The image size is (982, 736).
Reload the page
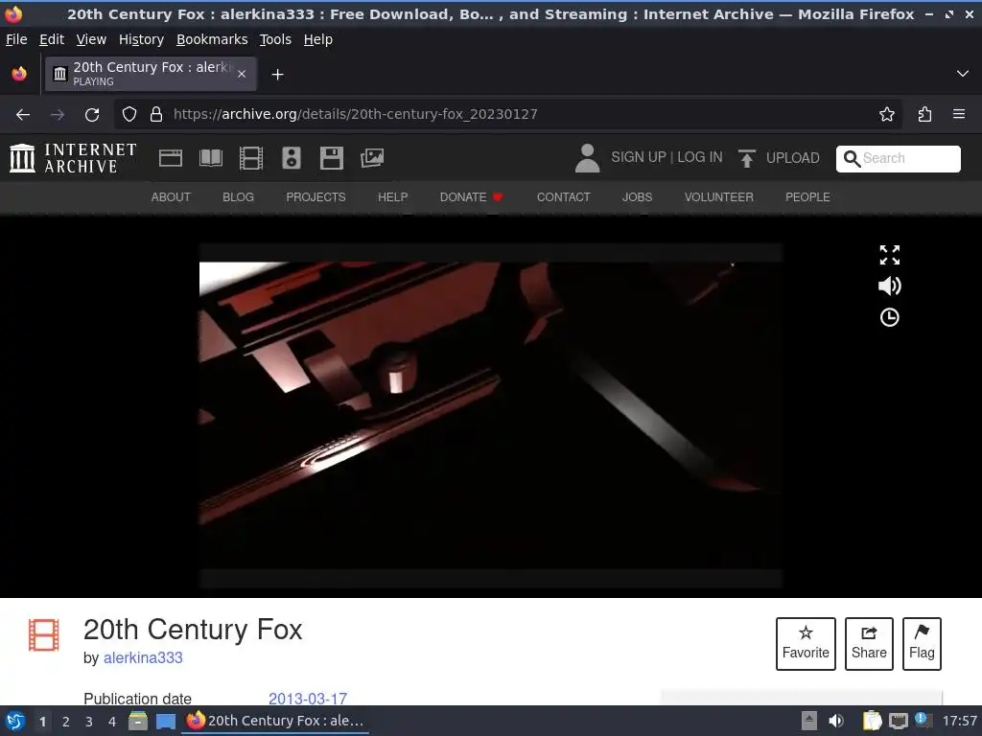[92, 115]
